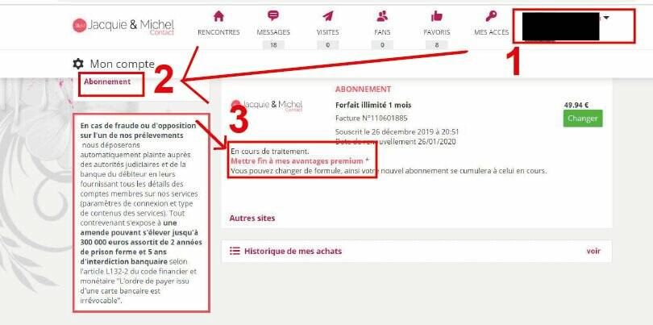
Task: Click the En cours de traitement status
Action: 270,152
